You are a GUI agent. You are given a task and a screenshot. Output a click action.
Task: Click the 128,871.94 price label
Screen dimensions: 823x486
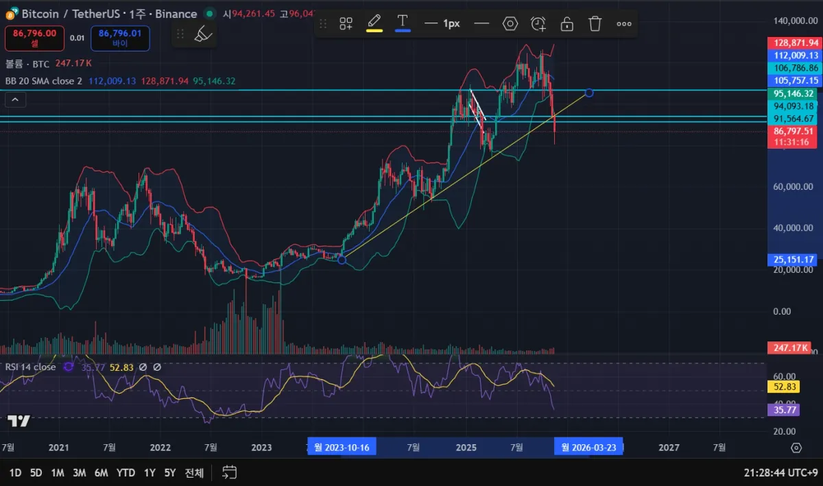(794, 42)
